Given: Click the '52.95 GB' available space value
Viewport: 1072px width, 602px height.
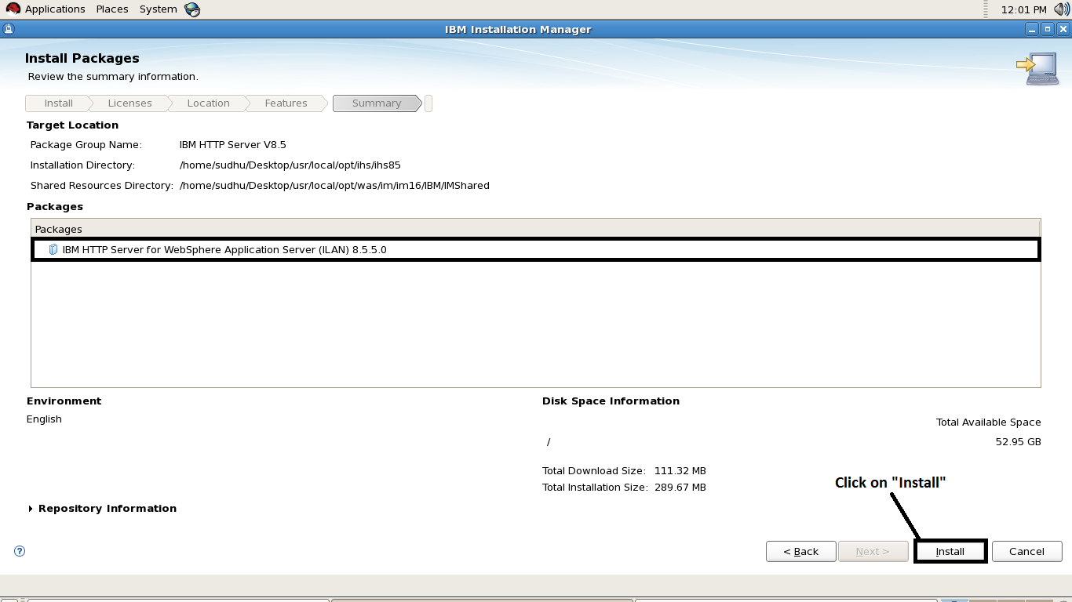Looking at the screenshot, I should click(1018, 442).
